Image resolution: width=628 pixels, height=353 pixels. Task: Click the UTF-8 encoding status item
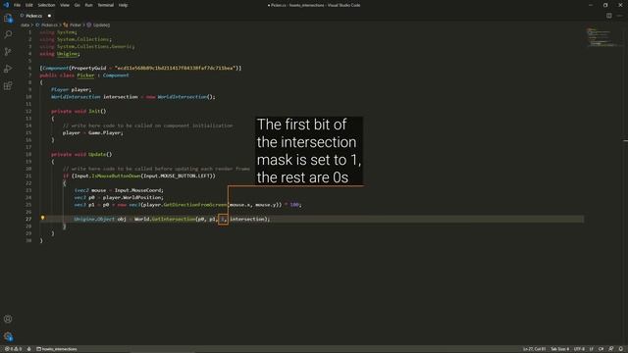click(579, 349)
